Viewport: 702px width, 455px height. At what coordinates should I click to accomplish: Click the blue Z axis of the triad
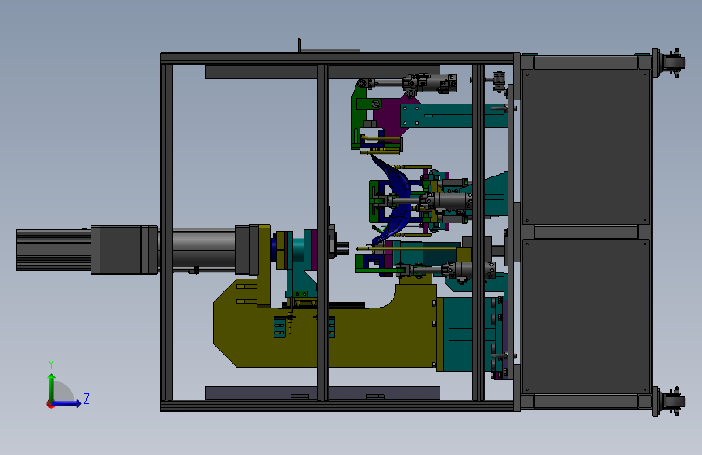[x=68, y=403]
